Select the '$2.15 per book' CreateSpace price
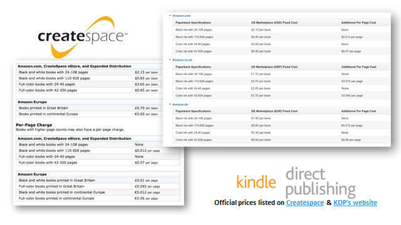This screenshot has height=225, width=401. [146, 72]
